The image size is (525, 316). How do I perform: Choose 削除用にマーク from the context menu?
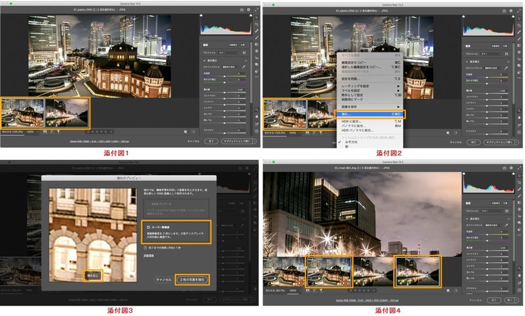369,99
